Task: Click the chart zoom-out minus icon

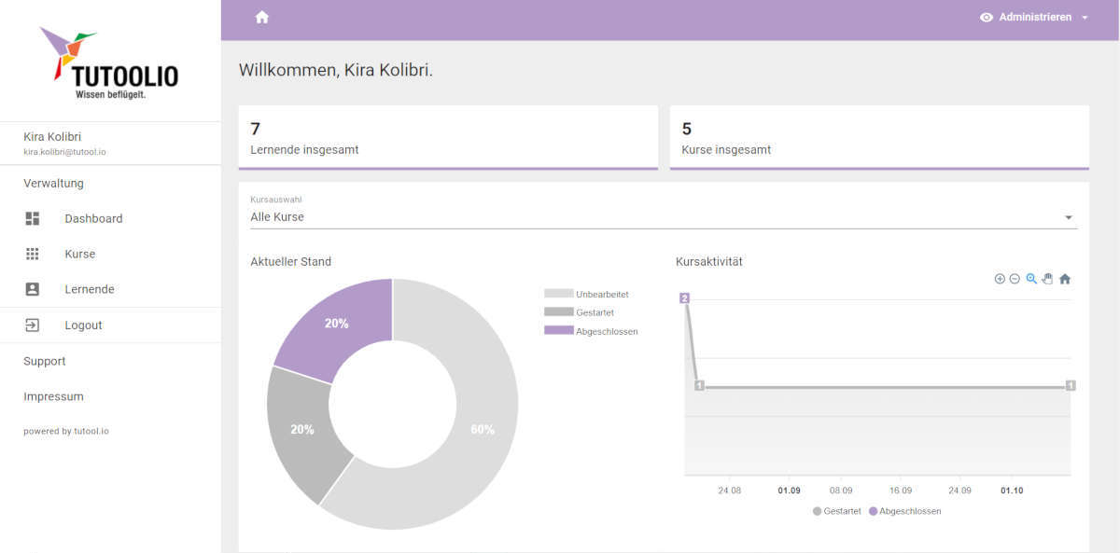Action: coord(1015,279)
